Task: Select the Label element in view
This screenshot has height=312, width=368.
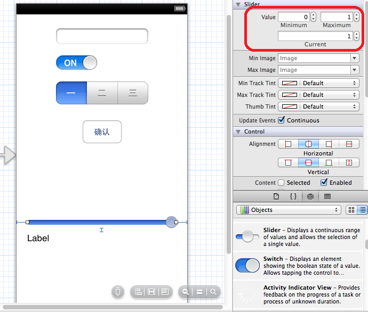Action: click(x=38, y=238)
